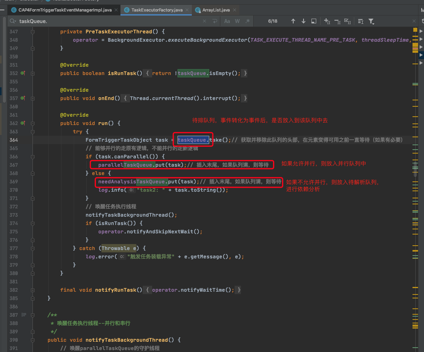
Task: Collapse the run() method at line 362
Action: point(32,123)
